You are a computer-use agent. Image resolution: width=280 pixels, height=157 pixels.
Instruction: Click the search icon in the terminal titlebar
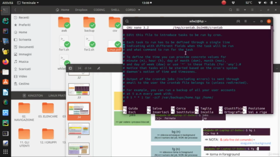tap(127, 21)
